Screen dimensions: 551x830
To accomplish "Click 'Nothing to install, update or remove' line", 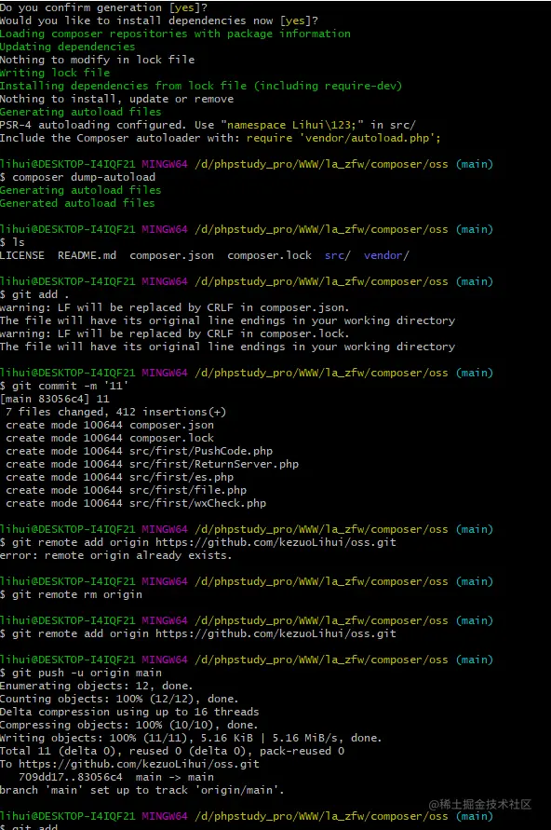I will coord(117,99).
